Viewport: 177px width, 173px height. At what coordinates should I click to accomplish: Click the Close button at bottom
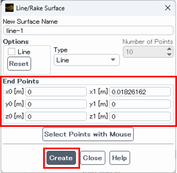pyautogui.click(x=93, y=158)
